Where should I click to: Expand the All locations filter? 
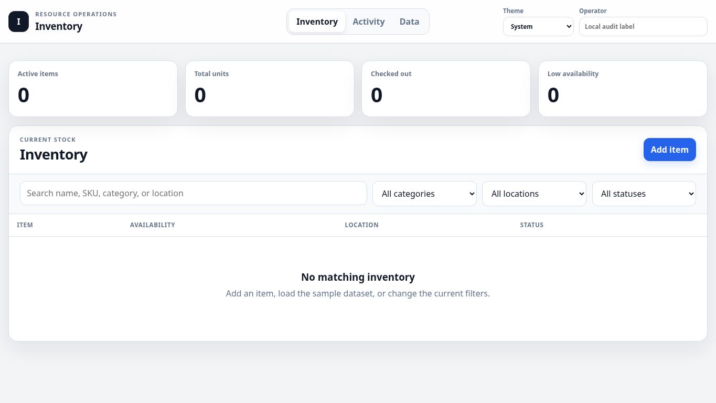(534, 194)
